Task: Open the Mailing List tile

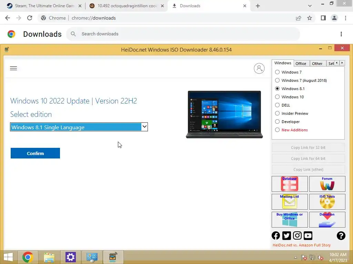Action: (290, 201)
